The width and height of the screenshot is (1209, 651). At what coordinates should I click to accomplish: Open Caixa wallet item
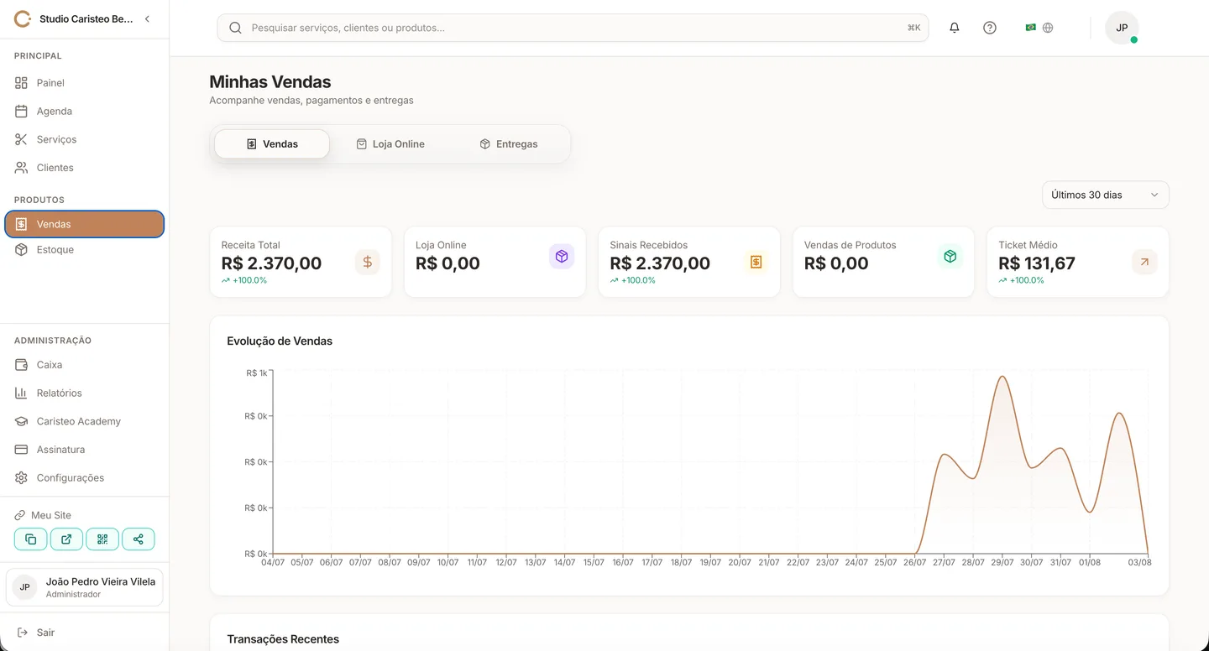coord(84,365)
